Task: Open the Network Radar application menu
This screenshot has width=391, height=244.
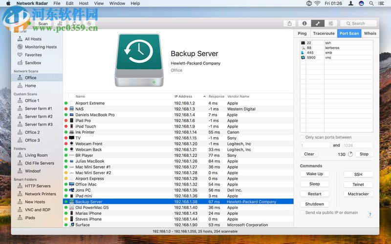Action: point(32,3)
